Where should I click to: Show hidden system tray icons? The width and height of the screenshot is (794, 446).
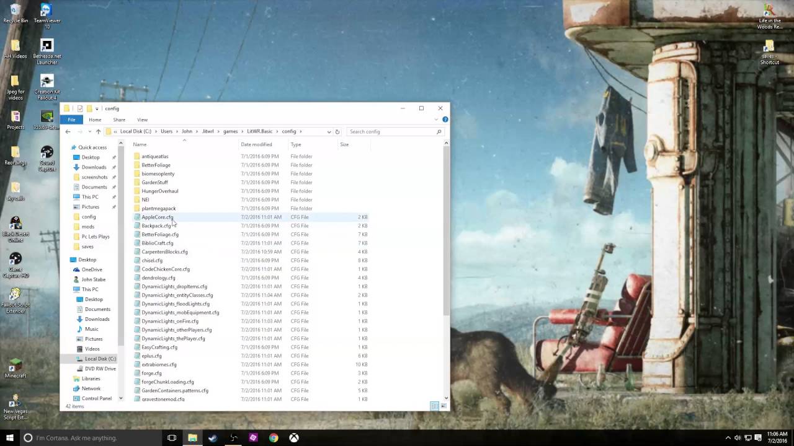click(x=728, y=437)
